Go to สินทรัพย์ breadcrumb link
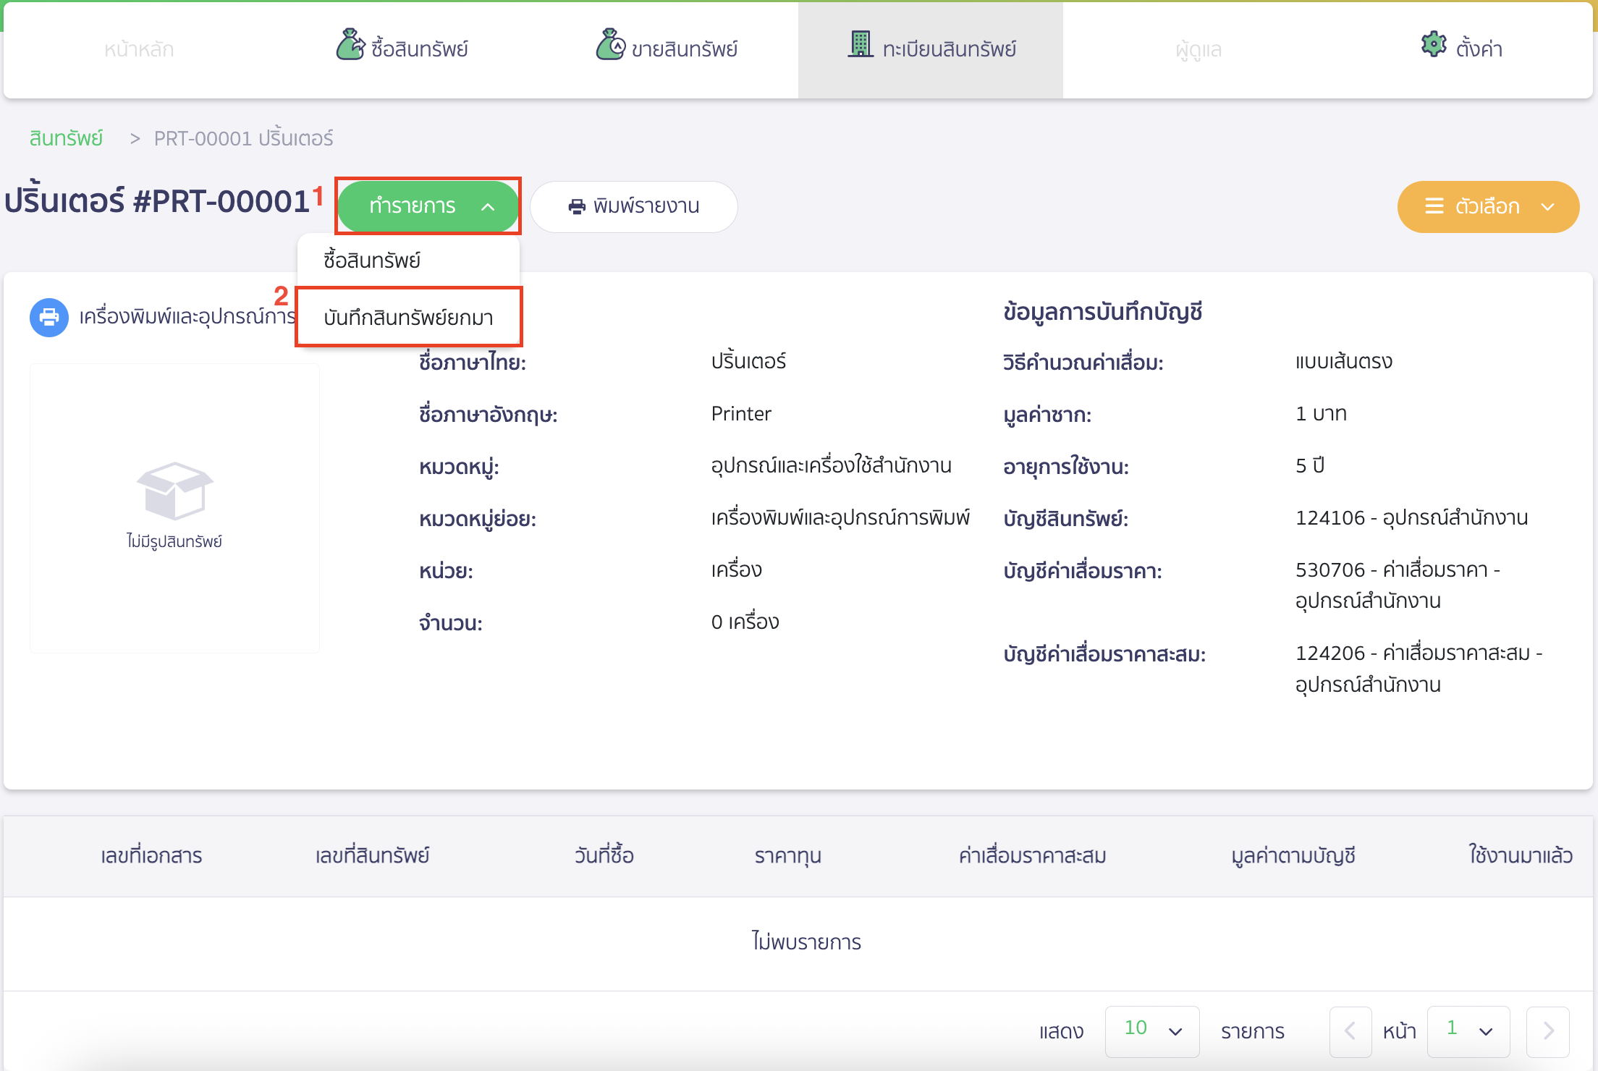 point(66,138)
